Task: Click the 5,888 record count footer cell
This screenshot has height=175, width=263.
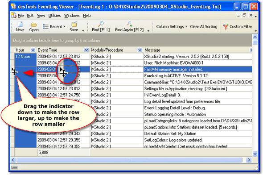Action: (x=63, y=153)
